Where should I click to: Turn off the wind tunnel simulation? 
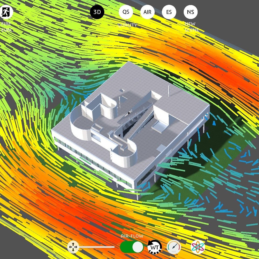[x=132, y=246]
